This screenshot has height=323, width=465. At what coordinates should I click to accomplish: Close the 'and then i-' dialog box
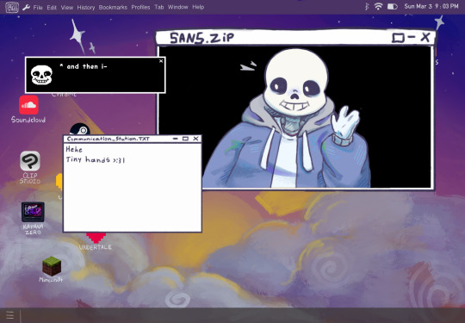tap(161, 61)
